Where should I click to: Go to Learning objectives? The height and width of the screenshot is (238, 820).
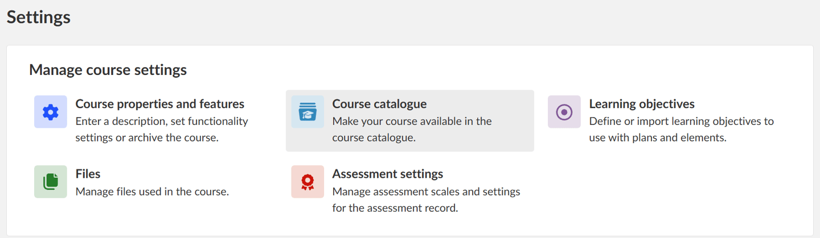point(642,104)
